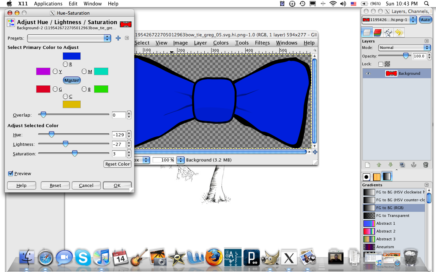Click the Lightness slider handle
Screen dimensions: 436x272
point(65,144)
